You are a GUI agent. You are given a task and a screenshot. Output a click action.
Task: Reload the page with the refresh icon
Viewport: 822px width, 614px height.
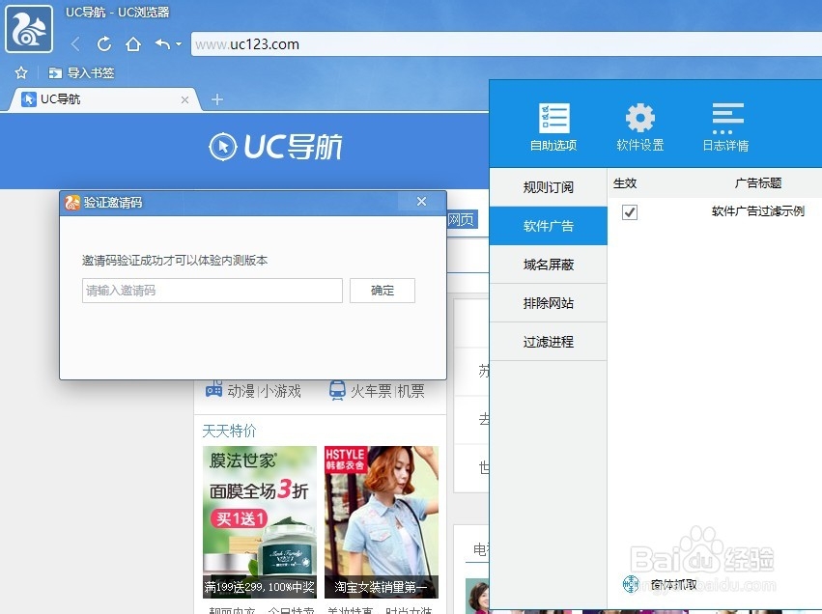pyautogui.click(x=104, y=44)
